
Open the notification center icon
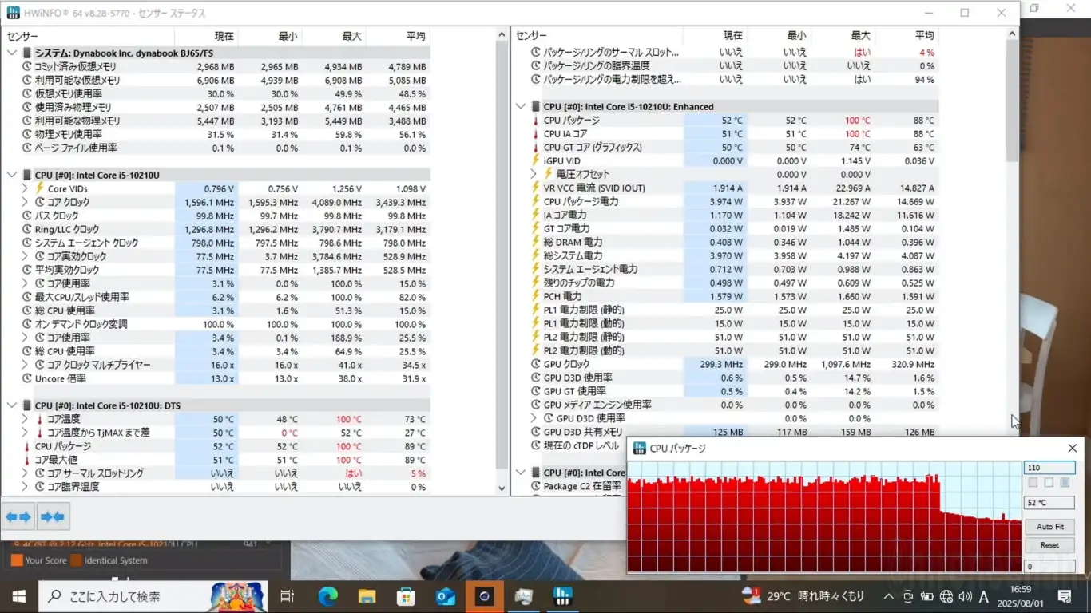tap(1064, 596)
